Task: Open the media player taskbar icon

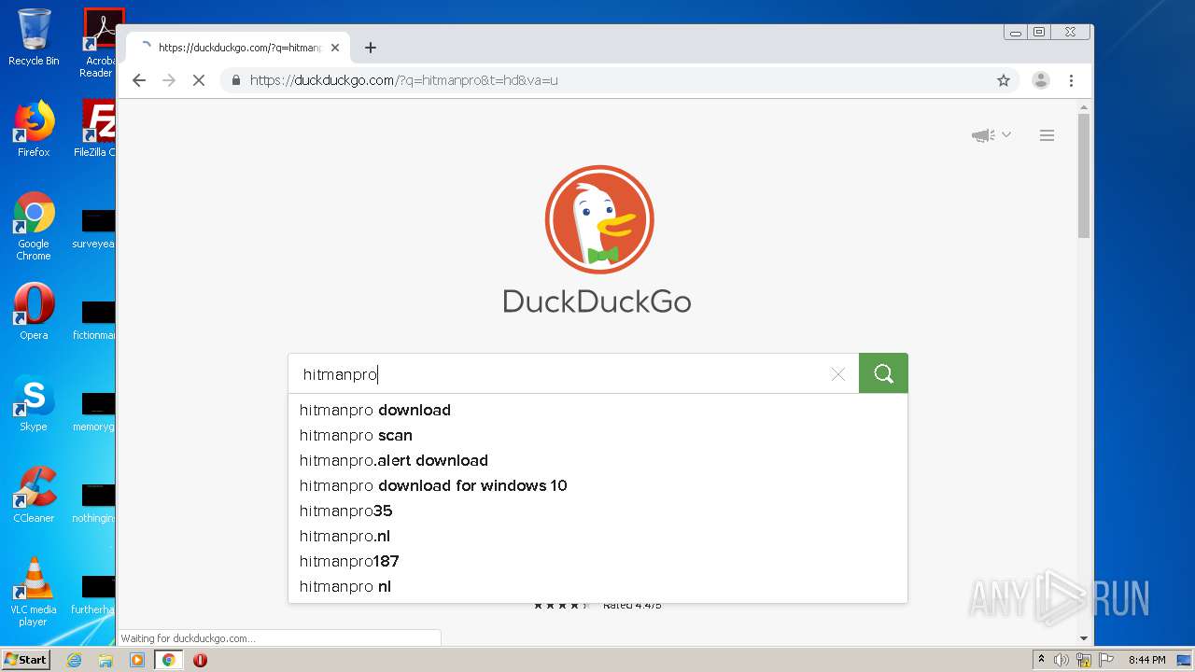Action: (x=137, y=660)
